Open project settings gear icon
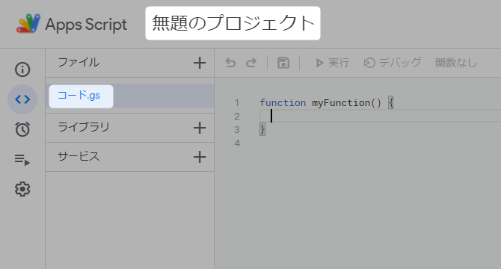Viewport: 501px width, 269px height. (x=22, y=189)
